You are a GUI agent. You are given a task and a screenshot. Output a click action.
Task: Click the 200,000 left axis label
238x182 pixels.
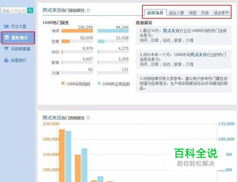[x=51, y=139]
